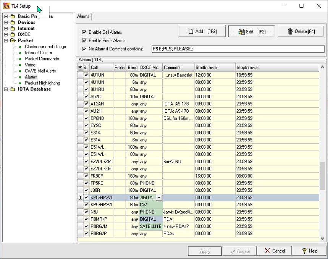Viewport: 328px width, 259px height.
Task: Toggle Enable Call Alarms checkbox
Action: [x=84, y=32]
